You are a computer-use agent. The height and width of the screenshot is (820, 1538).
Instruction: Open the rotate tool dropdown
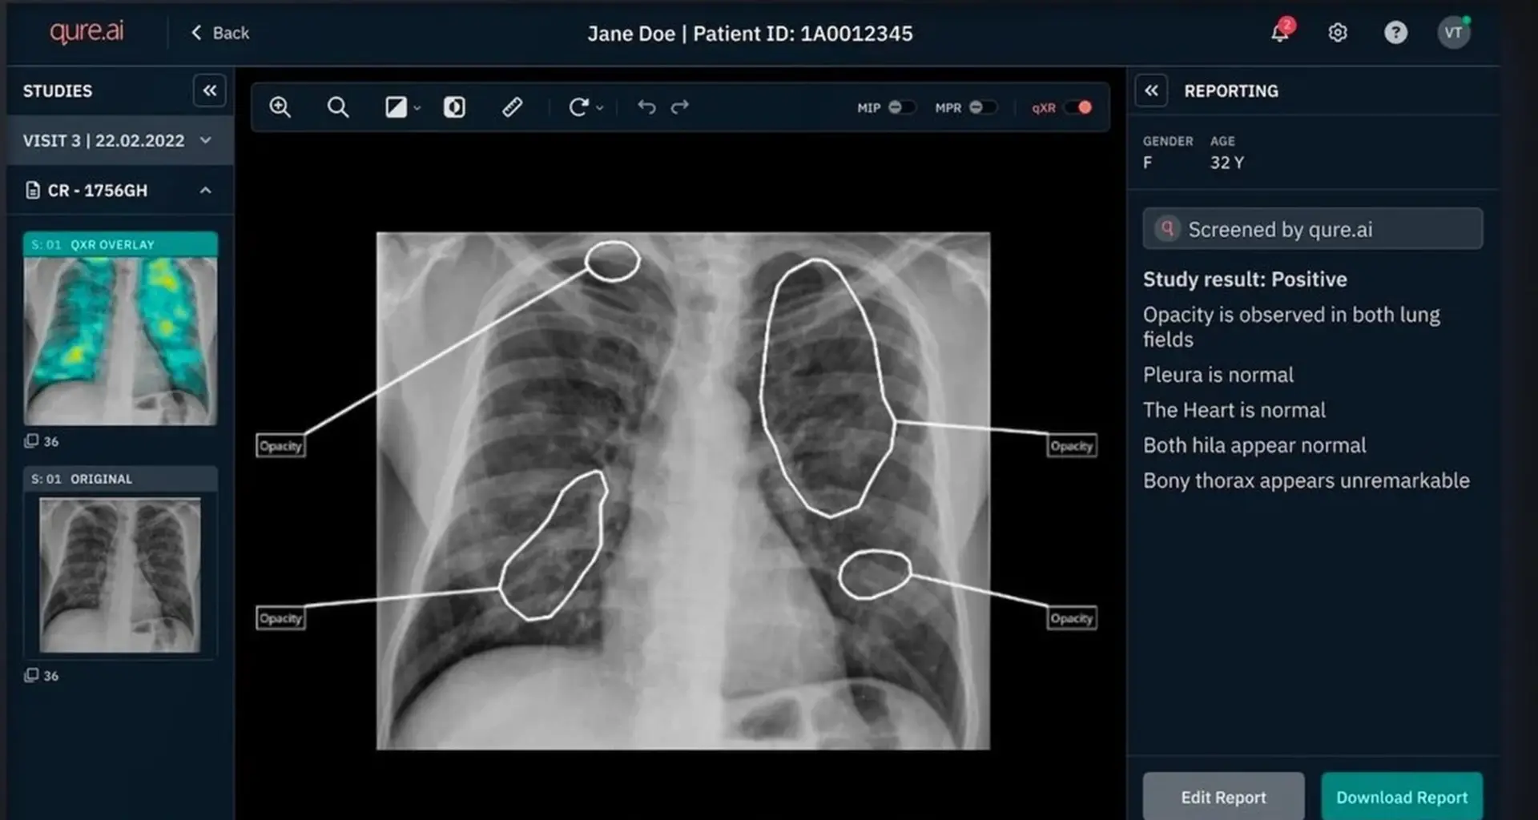tap(599, 107)
